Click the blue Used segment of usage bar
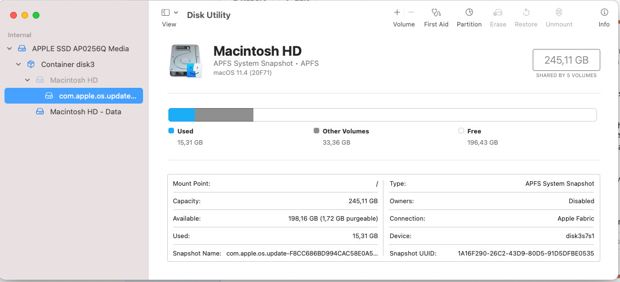The width and height of the screenshot is (620, 282). click(x=182, y=114)
